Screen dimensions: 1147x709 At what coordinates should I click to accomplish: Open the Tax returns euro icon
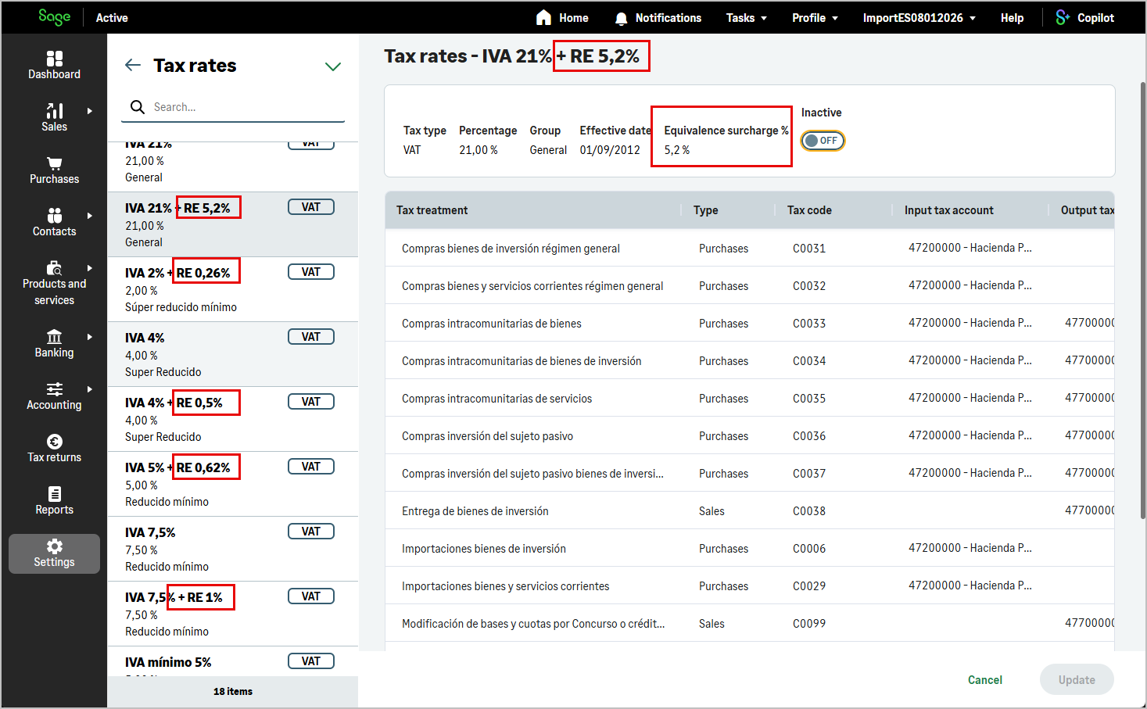[54, 442]
